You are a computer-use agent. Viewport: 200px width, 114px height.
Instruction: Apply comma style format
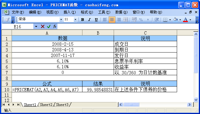click(148, 20)
